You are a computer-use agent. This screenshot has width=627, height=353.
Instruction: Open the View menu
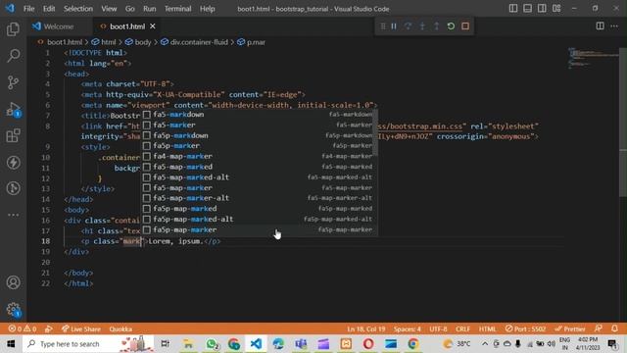(x=109, y=9)
